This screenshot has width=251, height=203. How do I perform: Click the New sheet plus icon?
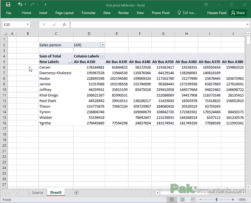(x=76, y=193)
